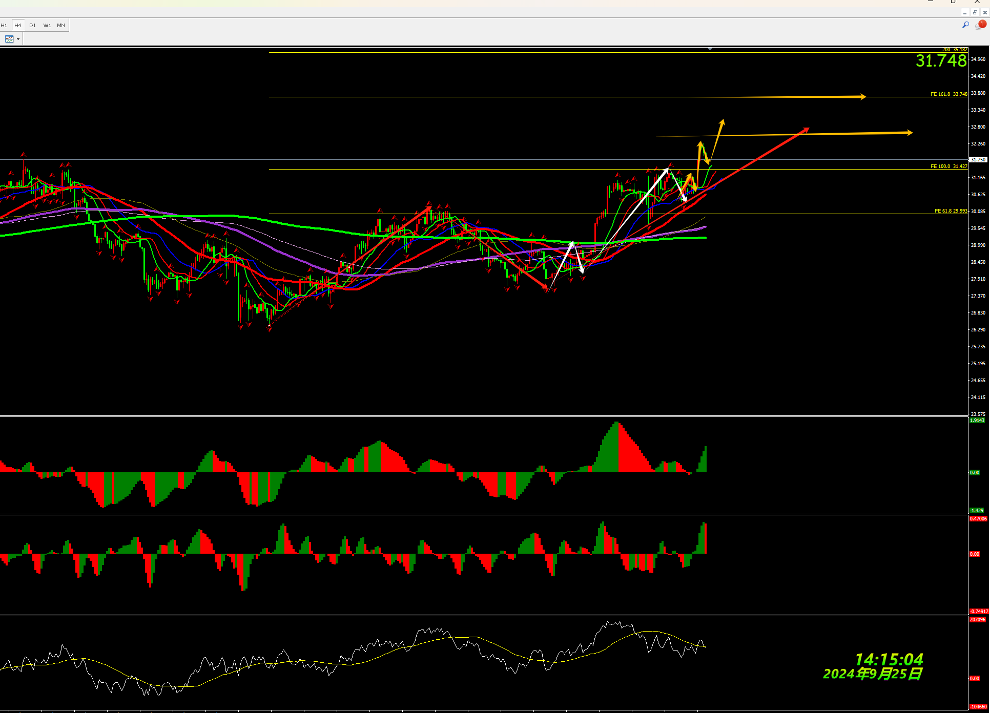Image resolution: width=990 pixels, height=713 pixels.
Task: Click the FE 100.0 31.427 level label
Action: [x=948, y=166]
